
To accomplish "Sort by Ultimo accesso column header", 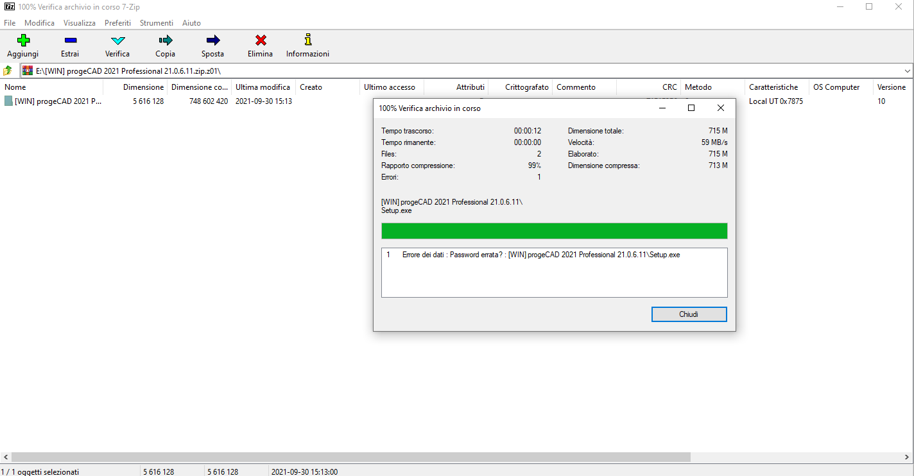I will [x=392, y=87].
